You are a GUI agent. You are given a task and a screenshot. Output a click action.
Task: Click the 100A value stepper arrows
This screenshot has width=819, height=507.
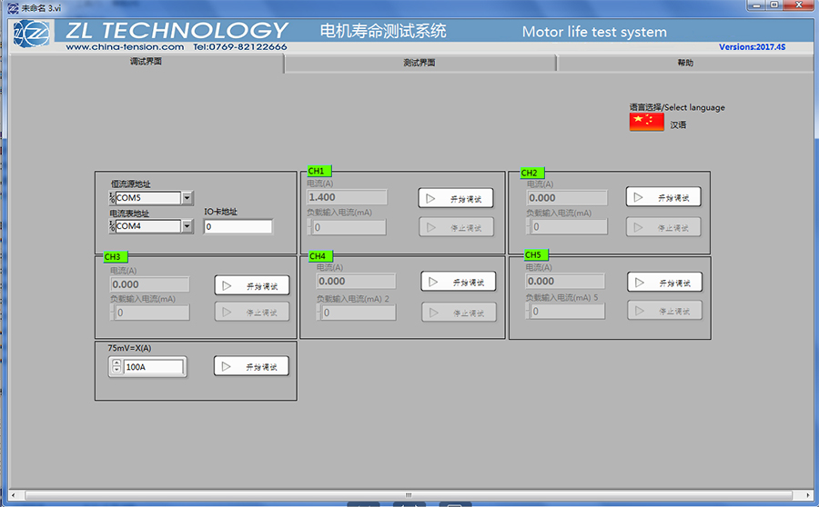(116, 367)
